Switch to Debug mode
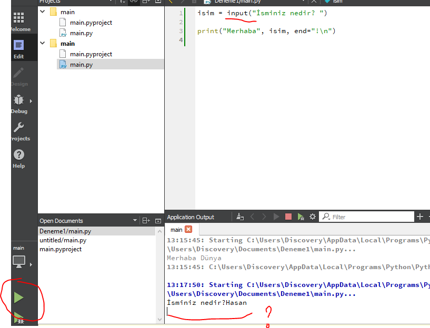 (18, 104)
